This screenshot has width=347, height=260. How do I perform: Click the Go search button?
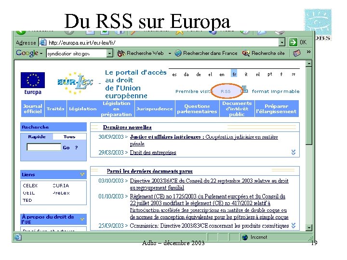[x=66, y=147]
